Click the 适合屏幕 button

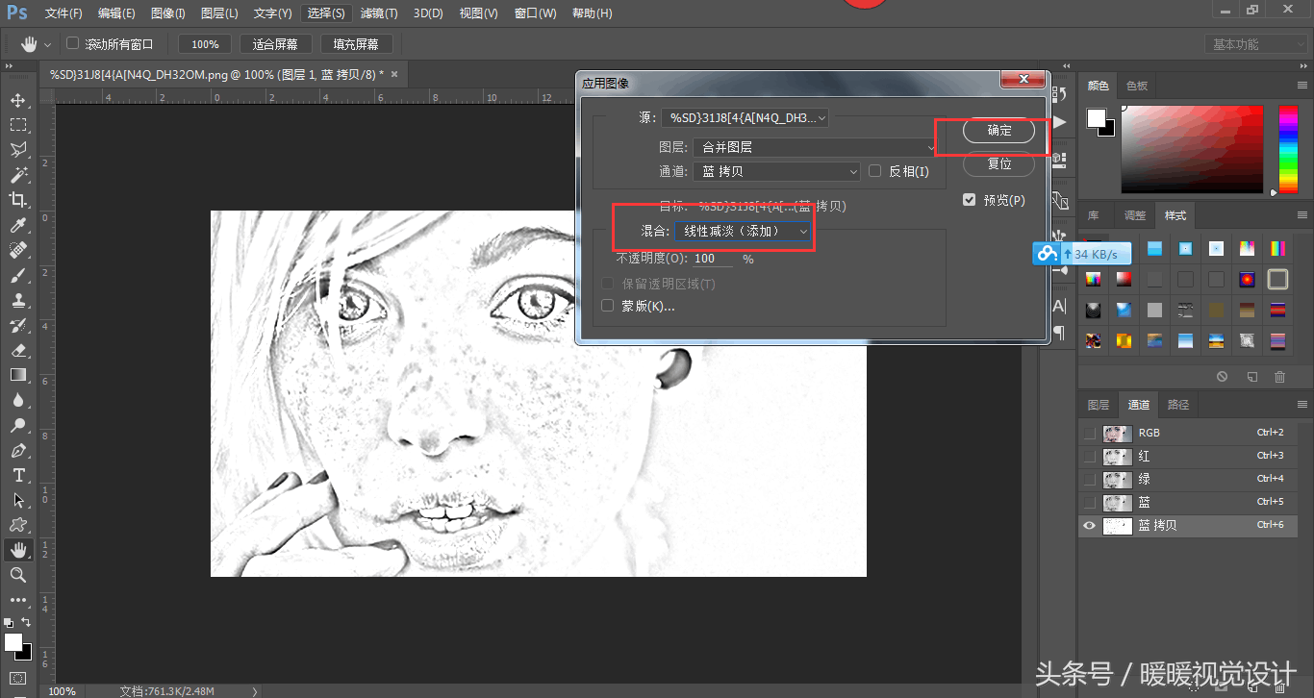[275, 44]
